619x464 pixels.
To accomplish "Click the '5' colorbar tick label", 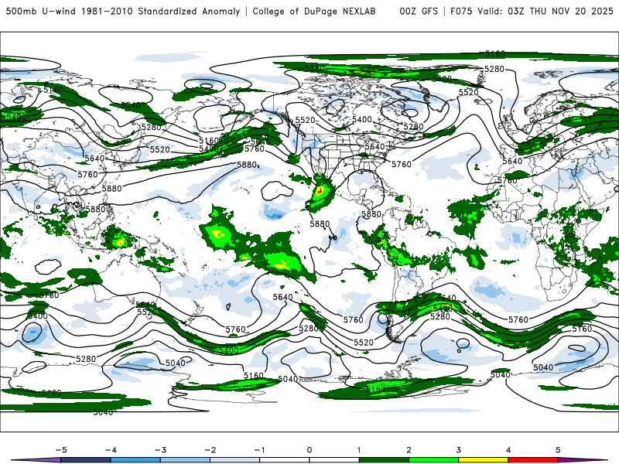I will coord(558,450).
